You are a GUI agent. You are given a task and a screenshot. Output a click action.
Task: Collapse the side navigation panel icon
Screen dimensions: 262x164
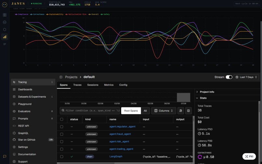tap(61, 77)
